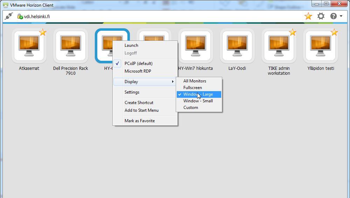Select the LaY-Oodi desktop icon

(237, 46)
